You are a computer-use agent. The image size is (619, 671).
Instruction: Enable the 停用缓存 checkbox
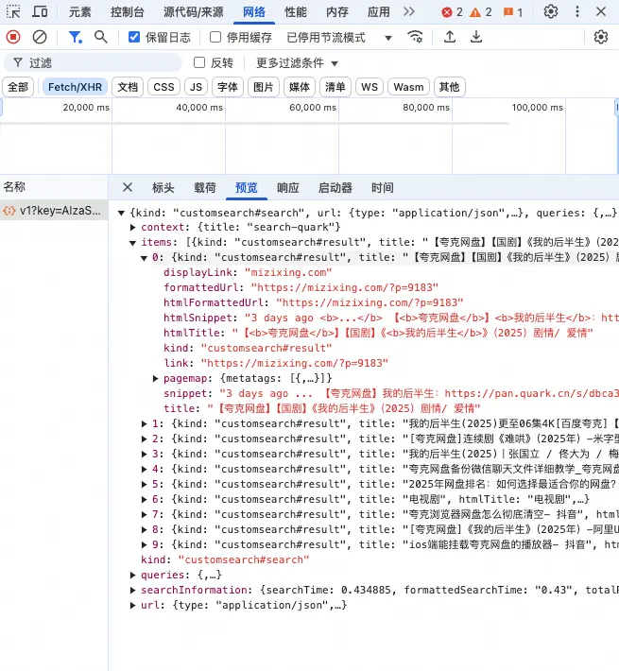[215, 37]
